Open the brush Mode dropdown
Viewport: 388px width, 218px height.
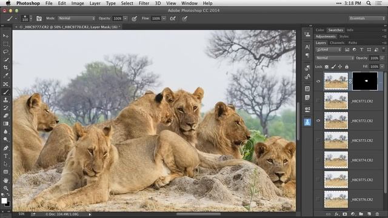(76, 18)
